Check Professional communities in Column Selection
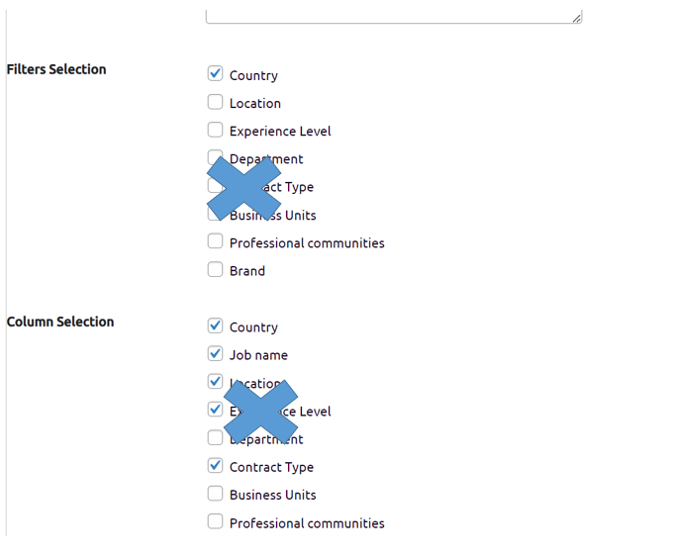This screenshot has width=674, height=556. tap(215, 520)
